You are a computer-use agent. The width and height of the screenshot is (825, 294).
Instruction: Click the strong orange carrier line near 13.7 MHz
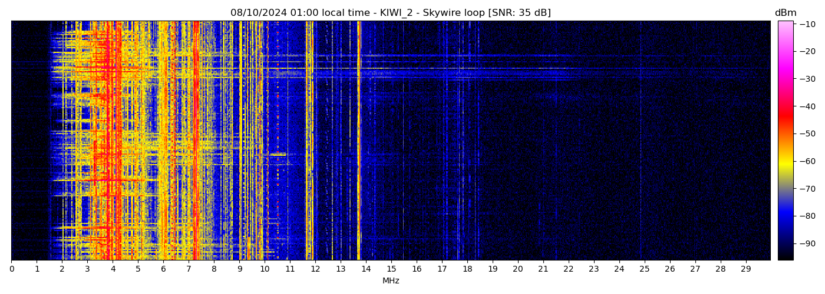coord(358,141)
